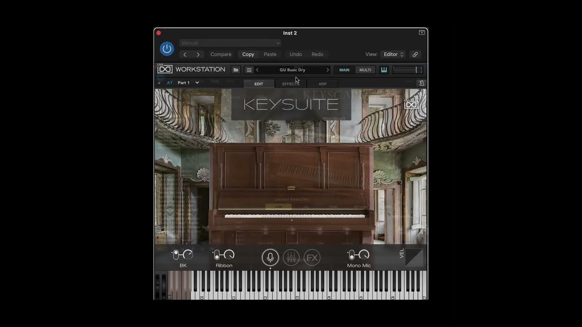The height and width of the screenshot is (327, 582).
Task: Switch to MULTI view
Action: point(365,70)
